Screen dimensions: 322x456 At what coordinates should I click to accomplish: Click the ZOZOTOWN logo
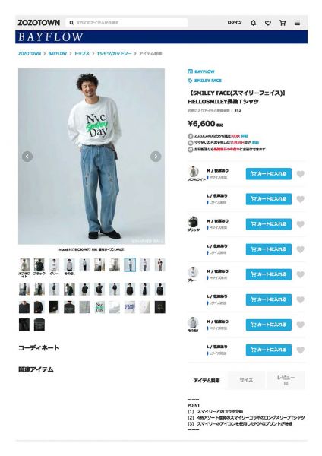pos(39,23)
